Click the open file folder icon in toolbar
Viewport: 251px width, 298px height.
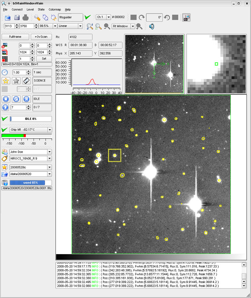[8, 17]
